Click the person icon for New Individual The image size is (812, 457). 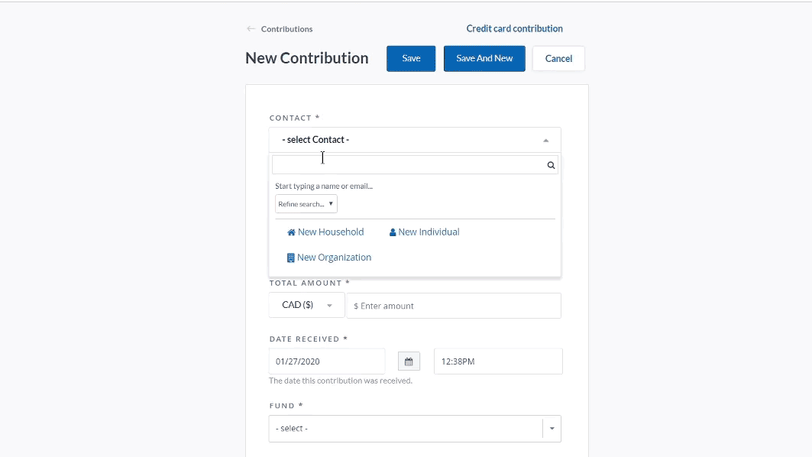tap(392, 232)
